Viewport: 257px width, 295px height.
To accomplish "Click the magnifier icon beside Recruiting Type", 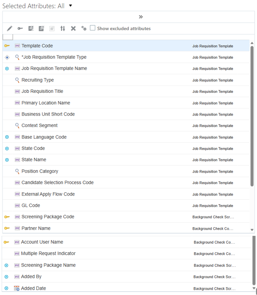I will click(17, 80).
